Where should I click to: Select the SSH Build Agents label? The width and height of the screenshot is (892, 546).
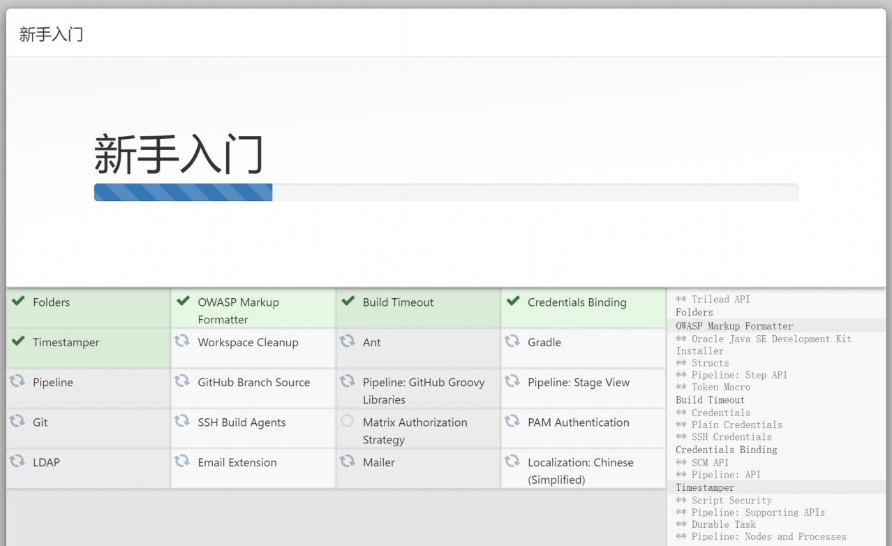pyautogui.click(x=241, y=422)
